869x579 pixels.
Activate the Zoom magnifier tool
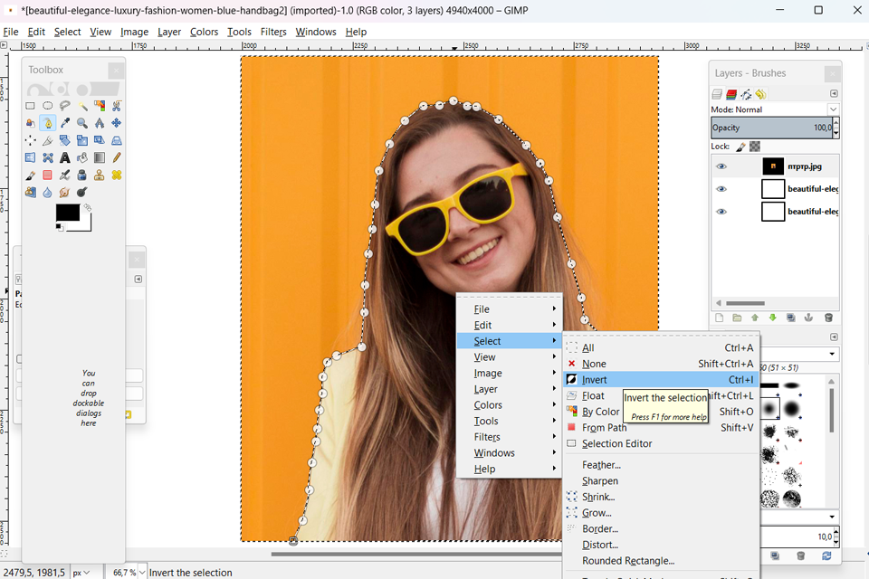click(82, 123)
